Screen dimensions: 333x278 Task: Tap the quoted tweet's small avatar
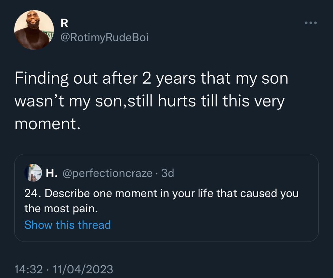pyautogui.click(x=33, y=173)
